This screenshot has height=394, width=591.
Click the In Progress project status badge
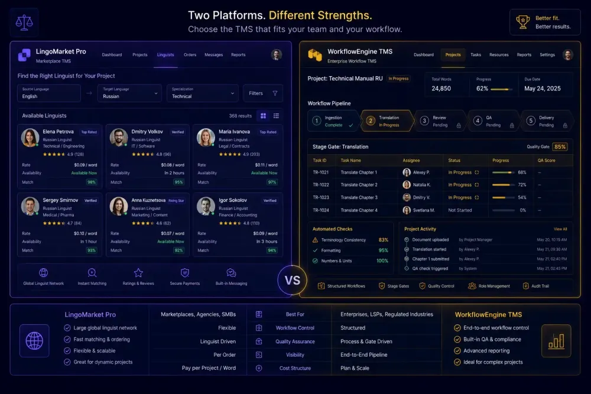[398, 79]
